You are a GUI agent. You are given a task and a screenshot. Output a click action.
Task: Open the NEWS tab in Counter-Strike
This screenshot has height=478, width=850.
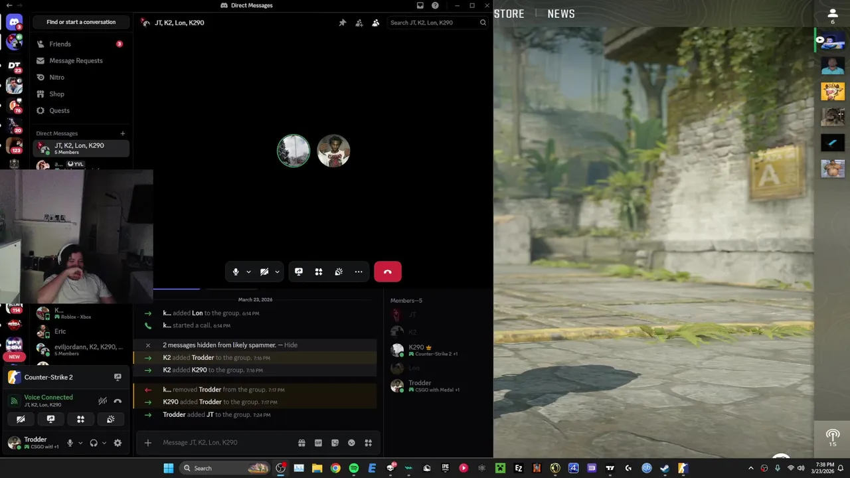click(561, 14)
